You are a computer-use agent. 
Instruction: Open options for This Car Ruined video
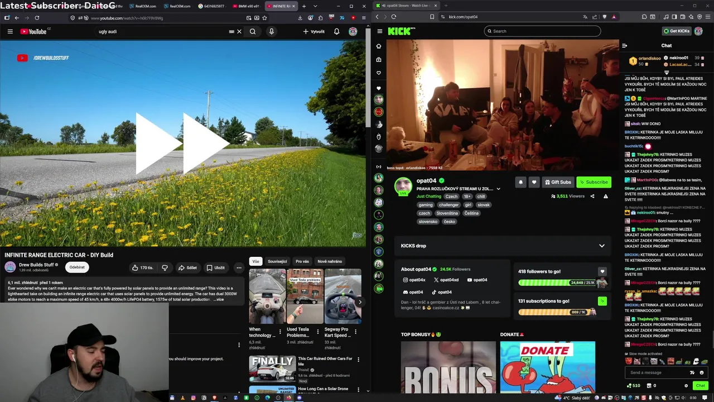point(358,360)
